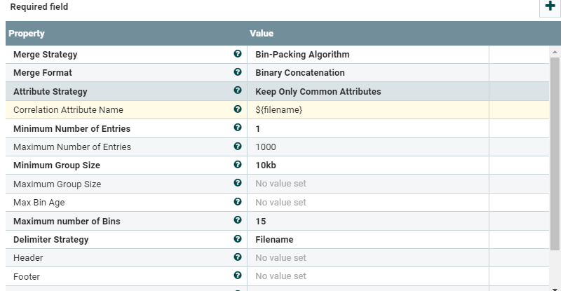Viewport: 563px width, 291px height.
Task: Show help for Merge Format property
Action: tap(238, 72)
